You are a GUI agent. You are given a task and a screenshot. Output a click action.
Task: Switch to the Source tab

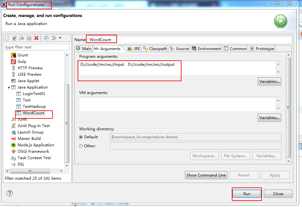[x=179, y=48]
